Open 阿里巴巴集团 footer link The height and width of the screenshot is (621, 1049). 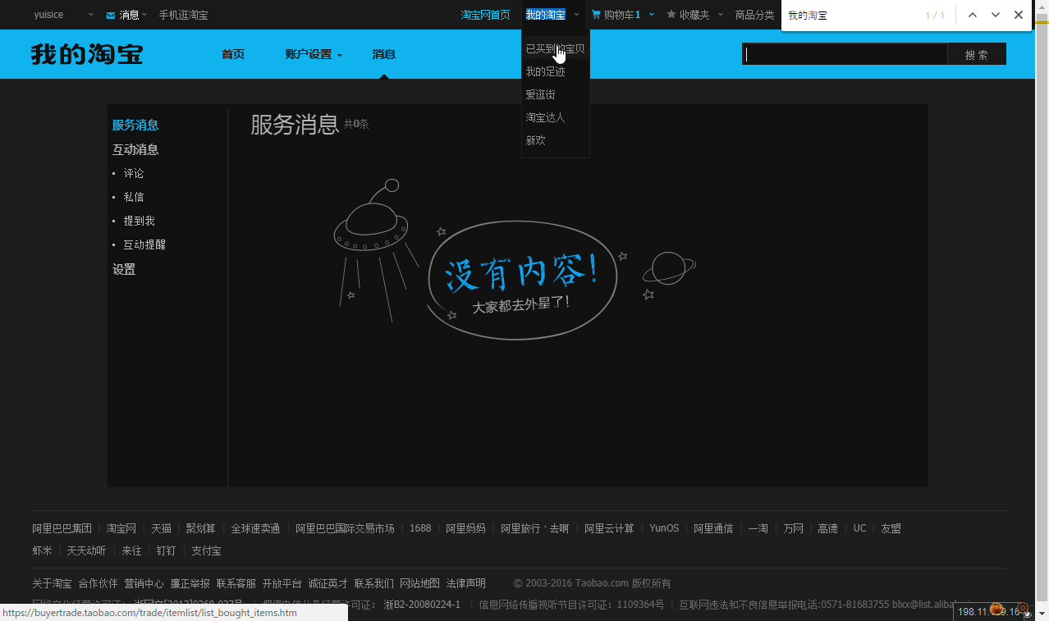coord(62,528)
